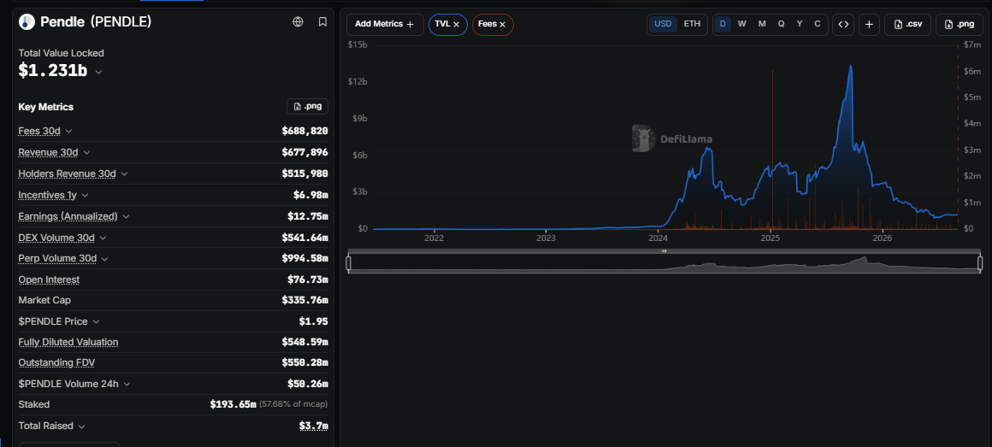Expand the Incentives 1y row
This screenshot has height=447, width=992.
click(x=86, y=195)
